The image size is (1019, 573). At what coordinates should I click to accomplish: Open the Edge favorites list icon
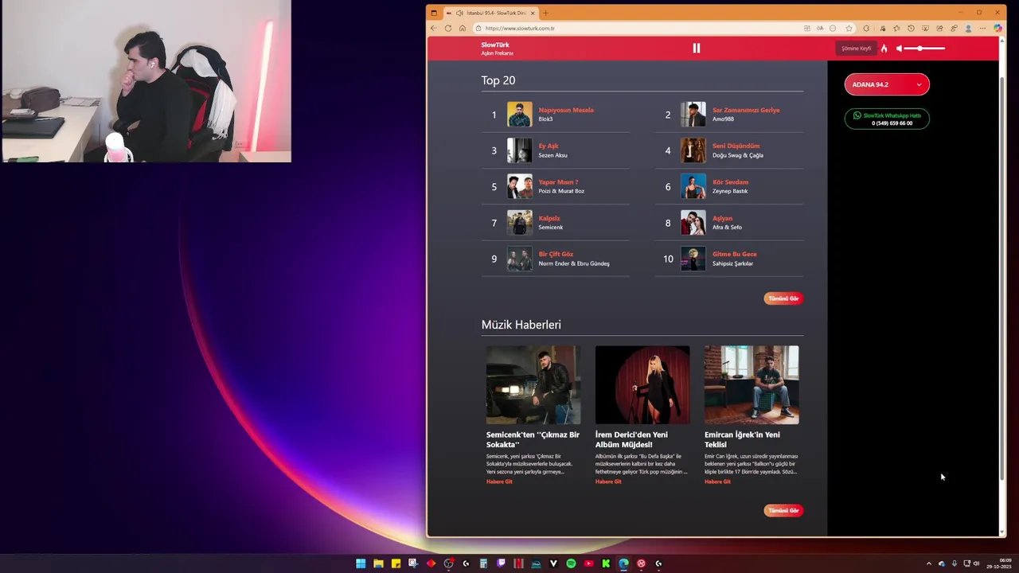pyautogui.click(x=896, y=28)
